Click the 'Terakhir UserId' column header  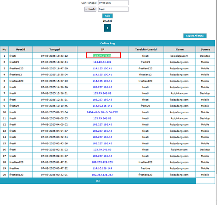(146, 49)
